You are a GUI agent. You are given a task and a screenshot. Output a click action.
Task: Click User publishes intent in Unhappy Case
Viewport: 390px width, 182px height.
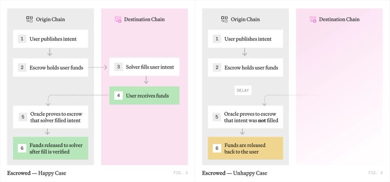(245, 39)
